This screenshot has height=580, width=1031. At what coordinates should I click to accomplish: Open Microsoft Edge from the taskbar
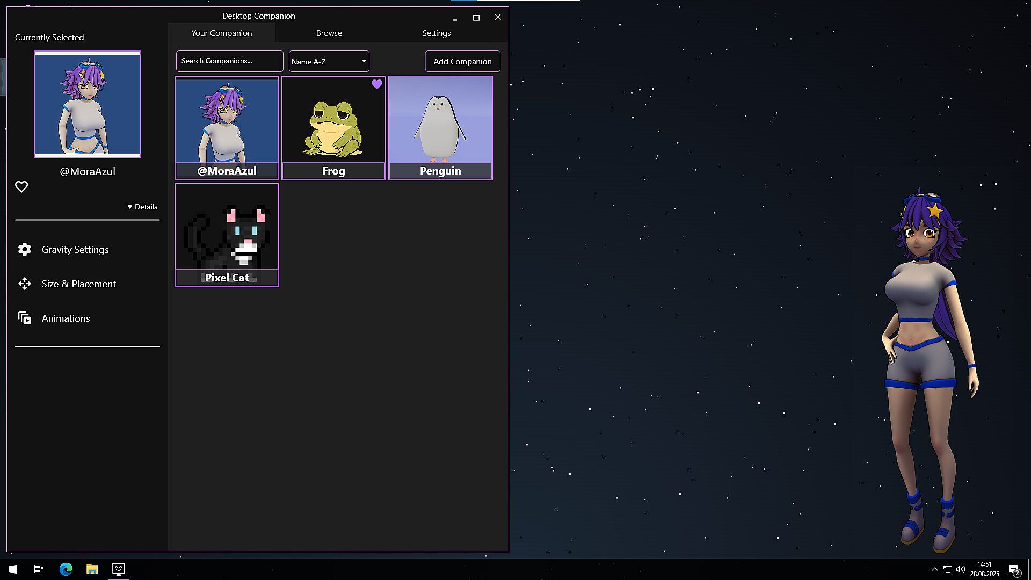[66, 569]
